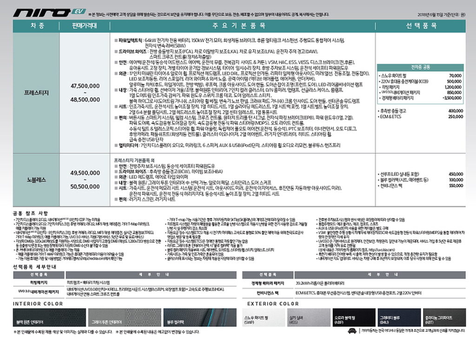476x337 pixels.
Task: Choose the 실키 실버 (4SS) exterior swatch
Action: point(309,318)
